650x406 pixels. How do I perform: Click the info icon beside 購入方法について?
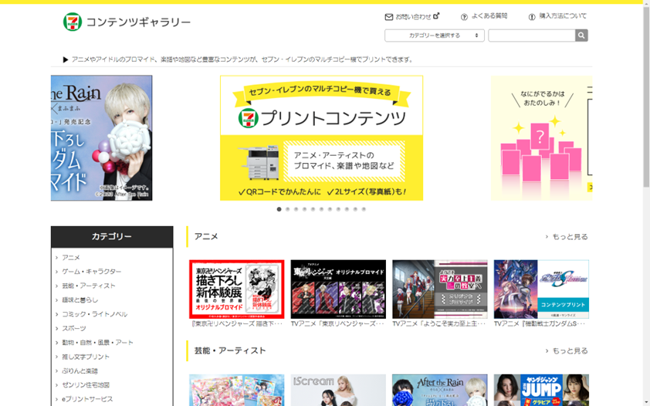531,17
